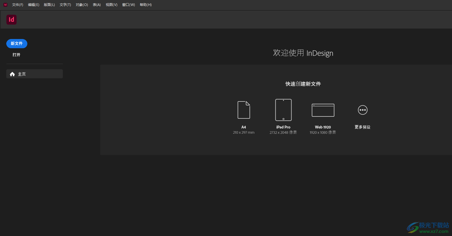Choose the iPad Pro preset icon
The image size is (452, 236).
pos(283,110)
